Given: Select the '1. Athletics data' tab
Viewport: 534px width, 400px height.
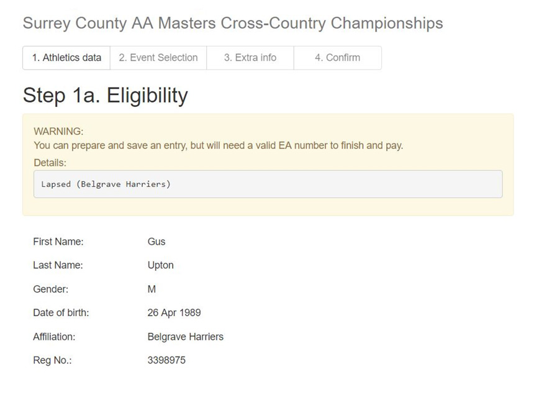Looking at the screenshot, I should pyautogui.click(x=66, y=58).
